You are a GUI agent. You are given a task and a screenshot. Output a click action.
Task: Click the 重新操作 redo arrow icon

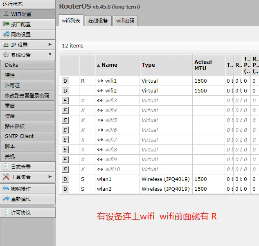pyautogui.click(x=6, y=199)
